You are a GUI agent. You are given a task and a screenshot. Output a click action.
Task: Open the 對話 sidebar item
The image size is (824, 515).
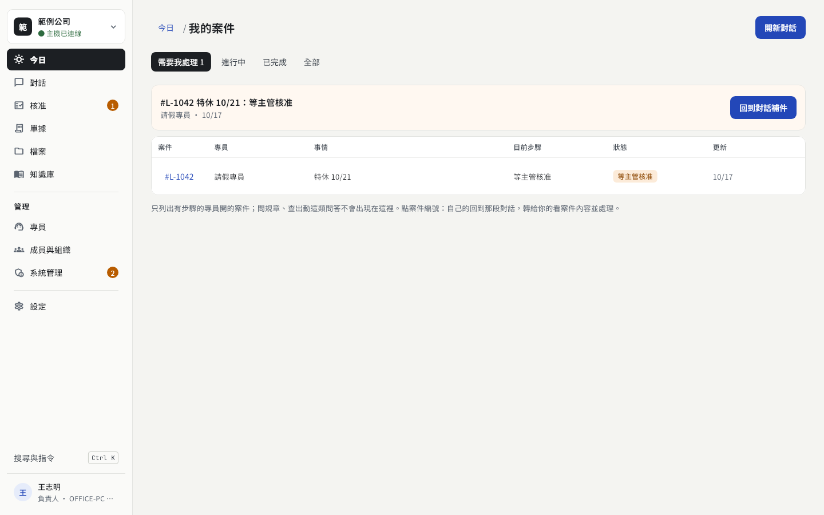(x=66, y=82)
